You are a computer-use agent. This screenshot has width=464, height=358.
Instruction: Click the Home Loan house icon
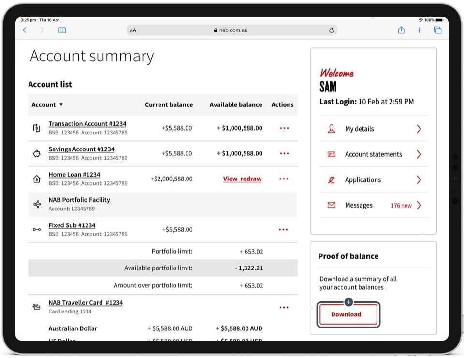[36, 179]
